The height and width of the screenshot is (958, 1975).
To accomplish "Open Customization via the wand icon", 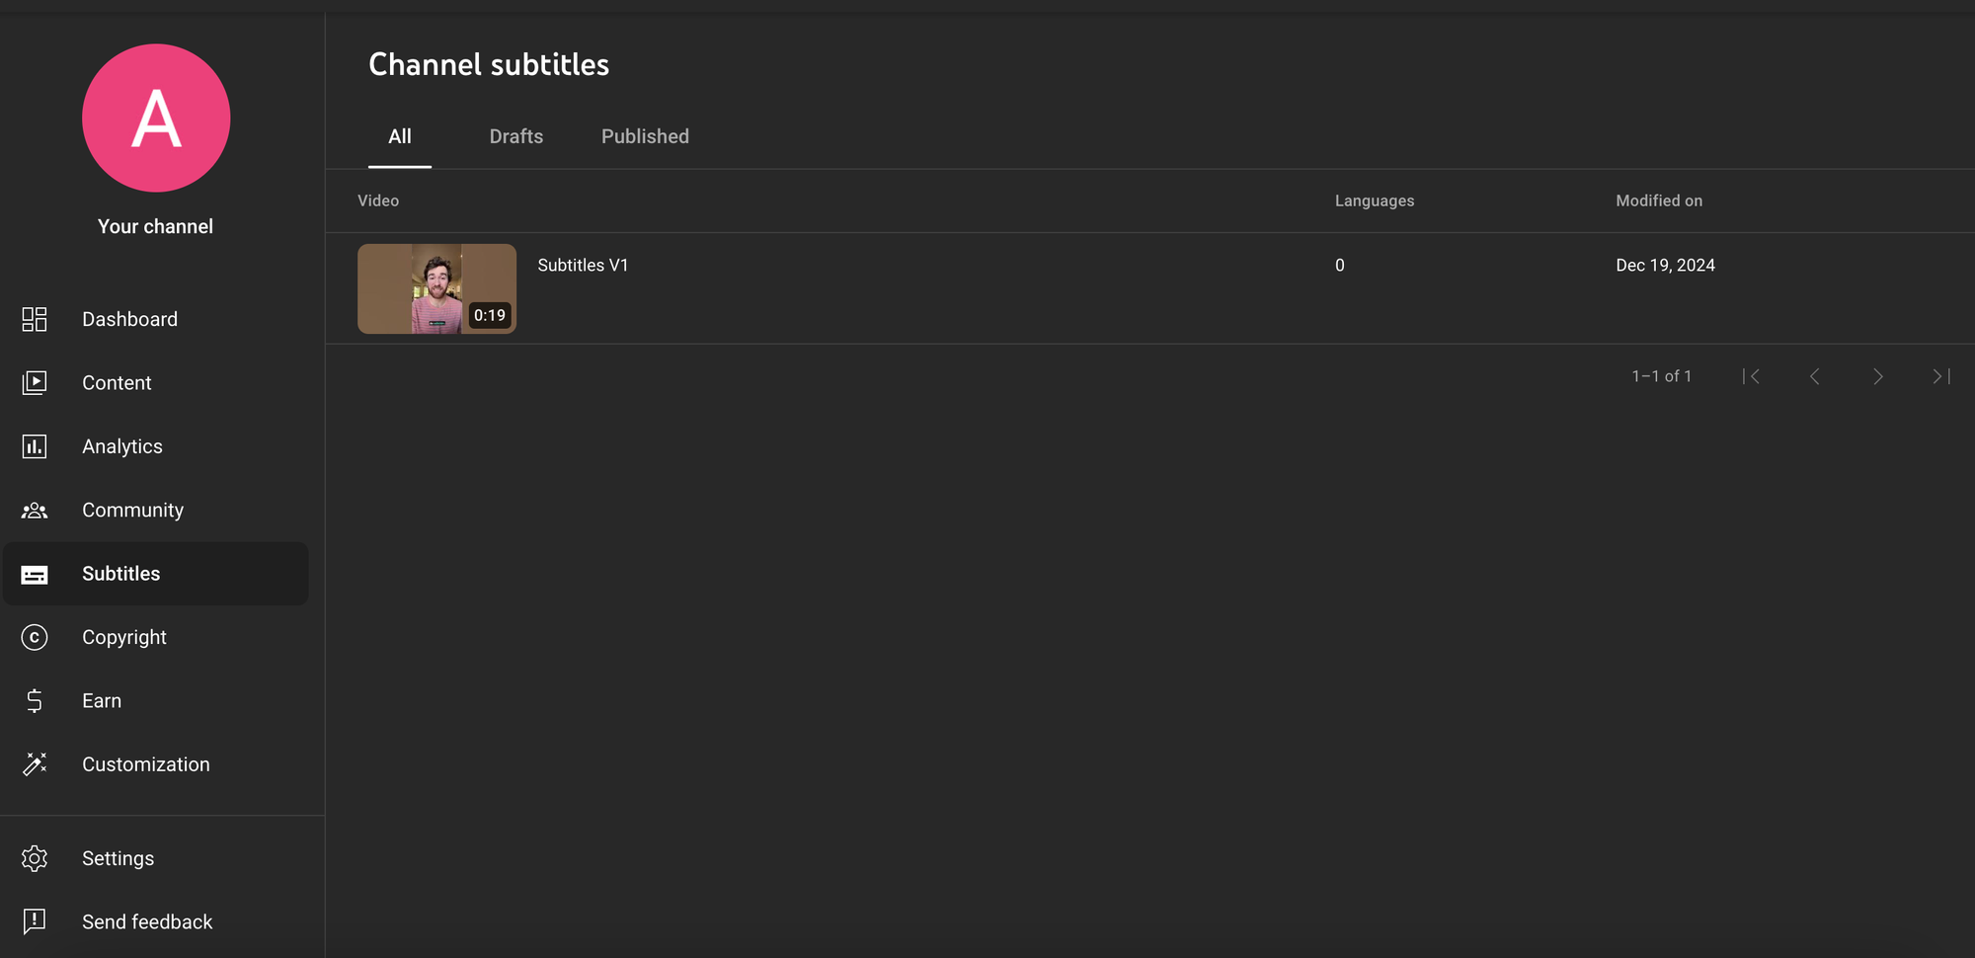I will pyautogui.click(x=35, y=764).
